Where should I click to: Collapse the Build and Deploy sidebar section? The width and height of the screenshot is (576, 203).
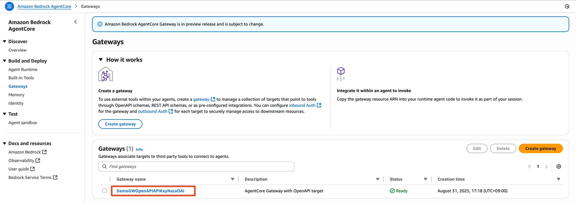click(4, 61)
